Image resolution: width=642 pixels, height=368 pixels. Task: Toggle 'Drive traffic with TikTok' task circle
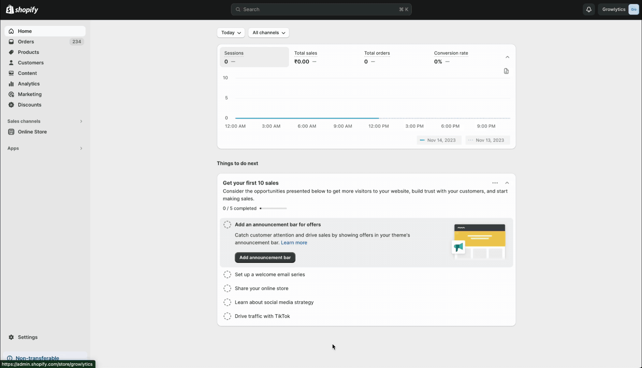point(227,316)
